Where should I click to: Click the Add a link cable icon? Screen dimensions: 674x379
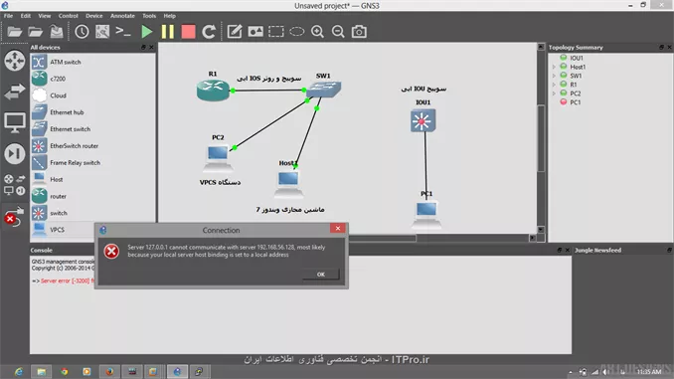[14, 217]
